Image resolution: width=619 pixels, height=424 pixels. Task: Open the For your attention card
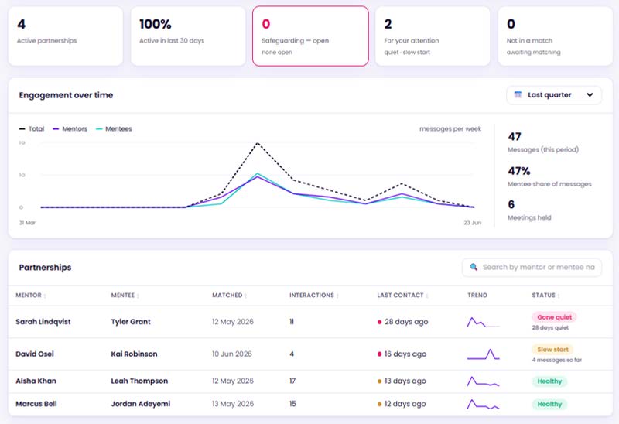433,36
